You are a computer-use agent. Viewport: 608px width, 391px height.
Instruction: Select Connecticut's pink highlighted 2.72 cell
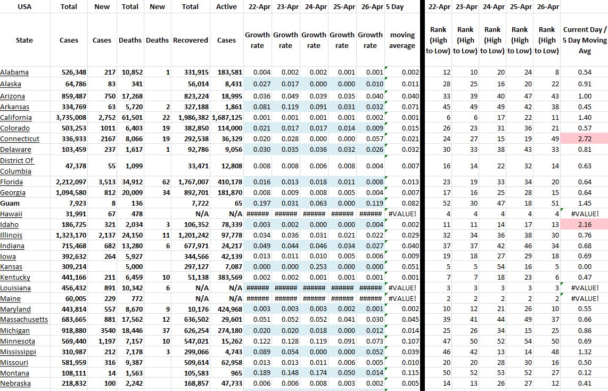click(x=584, y=139)
